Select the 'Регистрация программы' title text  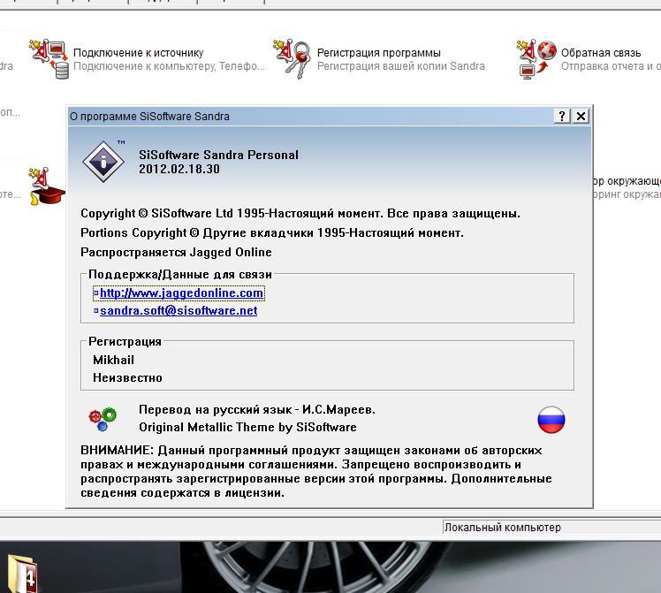click(378, 53)
